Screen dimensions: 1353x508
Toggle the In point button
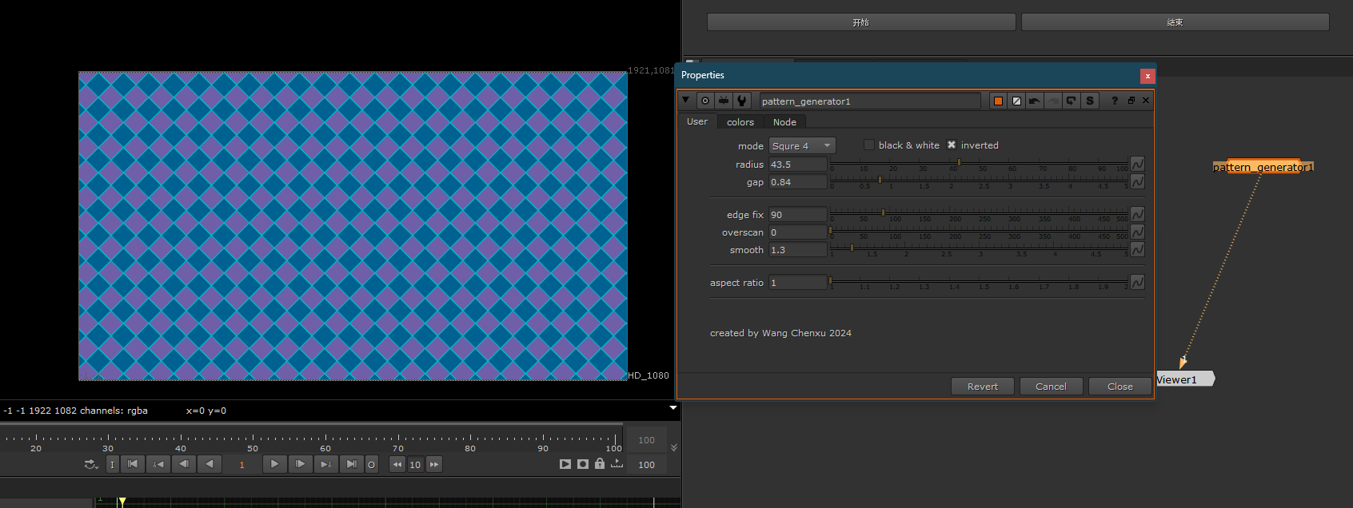click(x=112, y=464)
